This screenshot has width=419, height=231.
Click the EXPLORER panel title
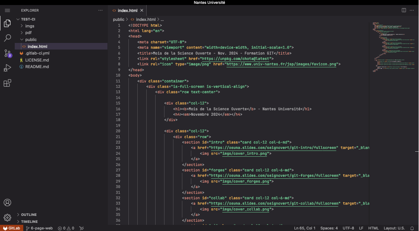click(30, 10)
